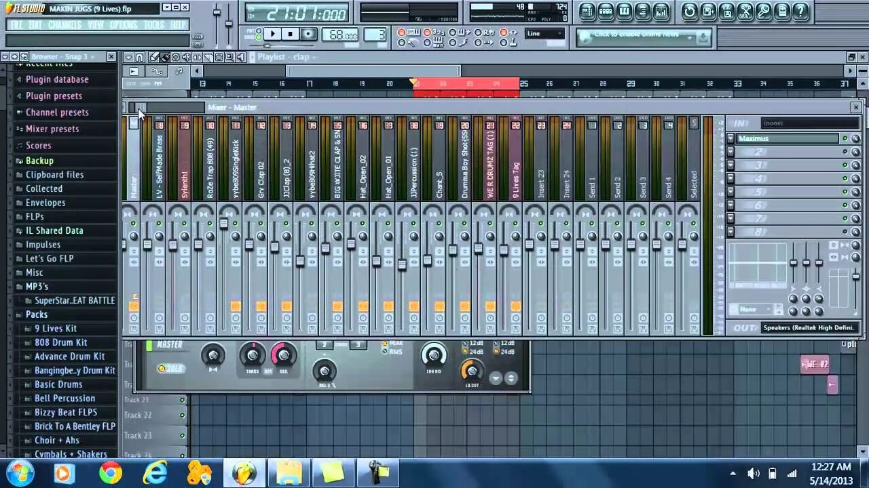This screenshot has width=869, height=488.
Task: Open Maximus effect slot dropdown arrow
Action: click(731, 138)
